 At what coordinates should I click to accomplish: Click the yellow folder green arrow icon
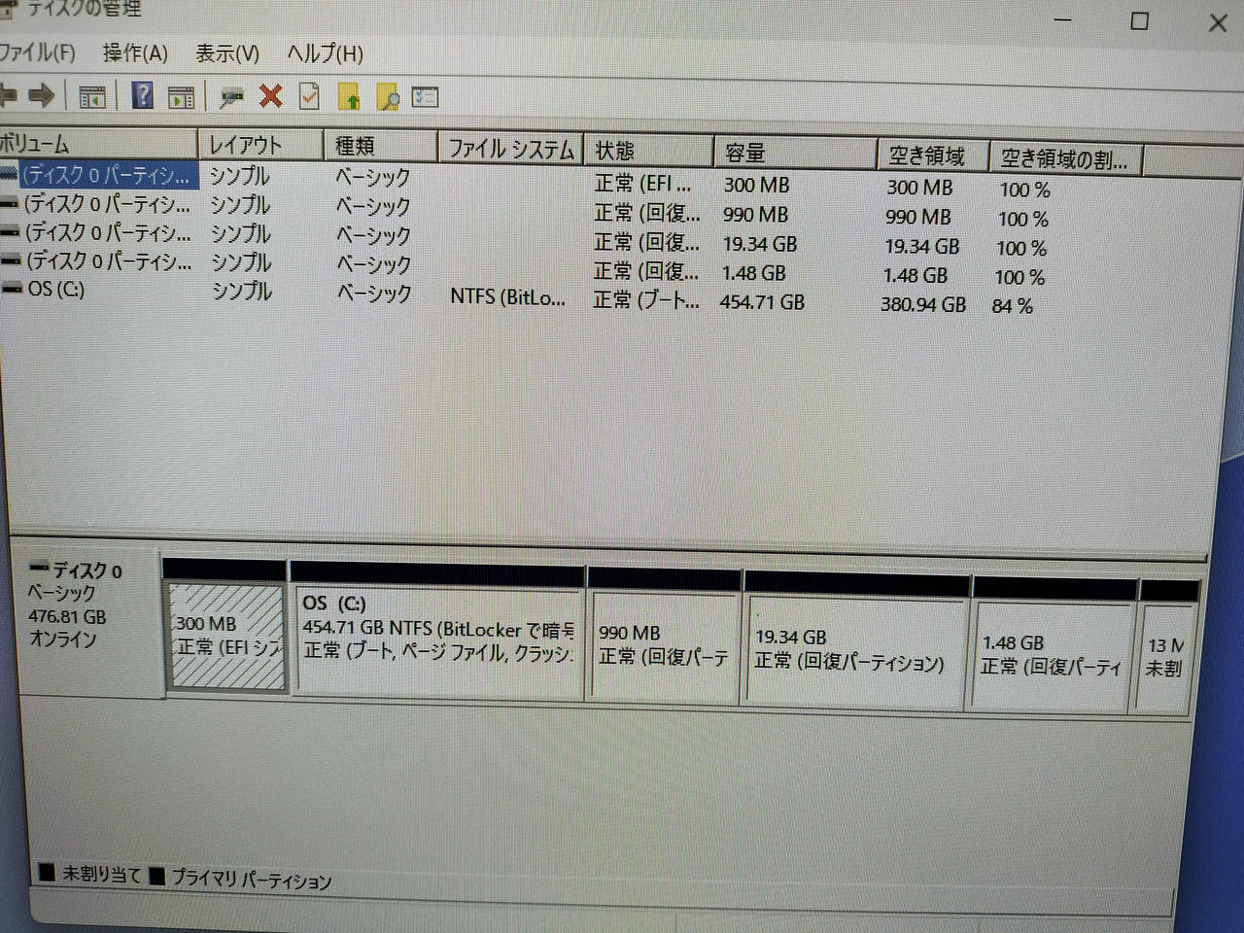tap(349, 97)
